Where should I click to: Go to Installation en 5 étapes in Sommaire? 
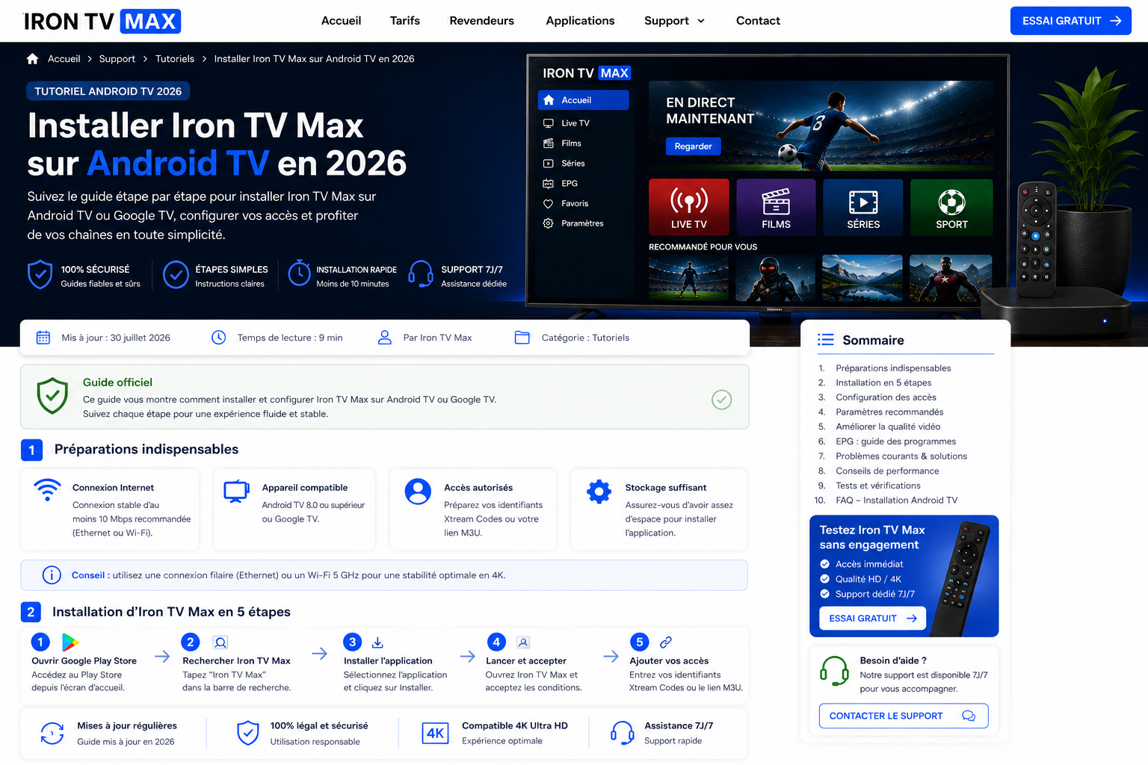pyautogui.click(x=883, y=382)
